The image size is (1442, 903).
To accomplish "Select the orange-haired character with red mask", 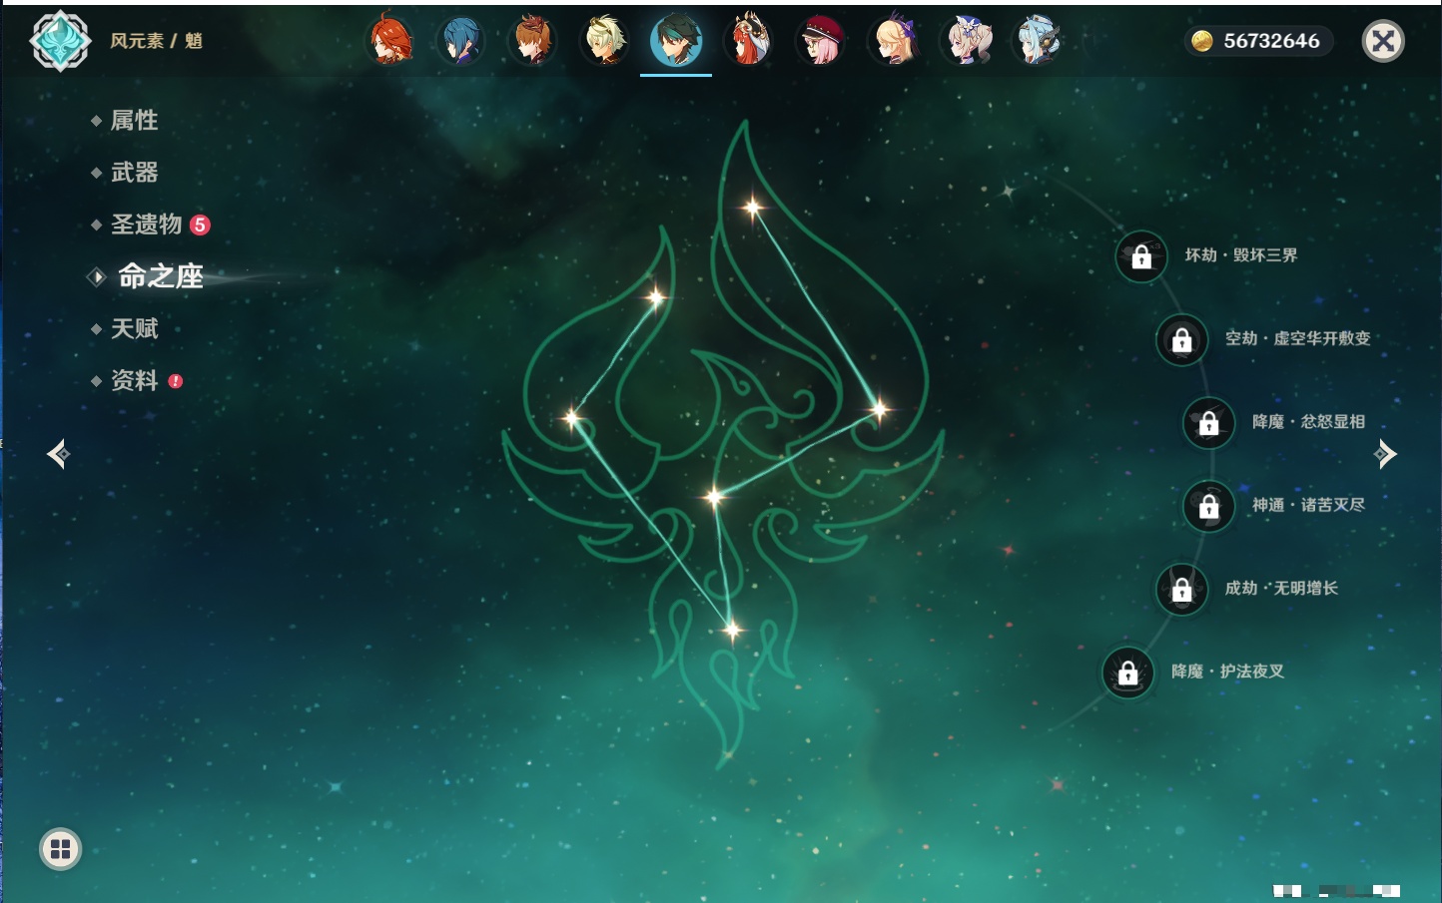I will [533, 41].
